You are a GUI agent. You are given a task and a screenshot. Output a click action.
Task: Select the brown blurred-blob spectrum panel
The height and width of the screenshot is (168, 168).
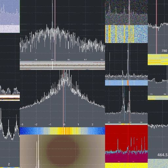[62, 151]
